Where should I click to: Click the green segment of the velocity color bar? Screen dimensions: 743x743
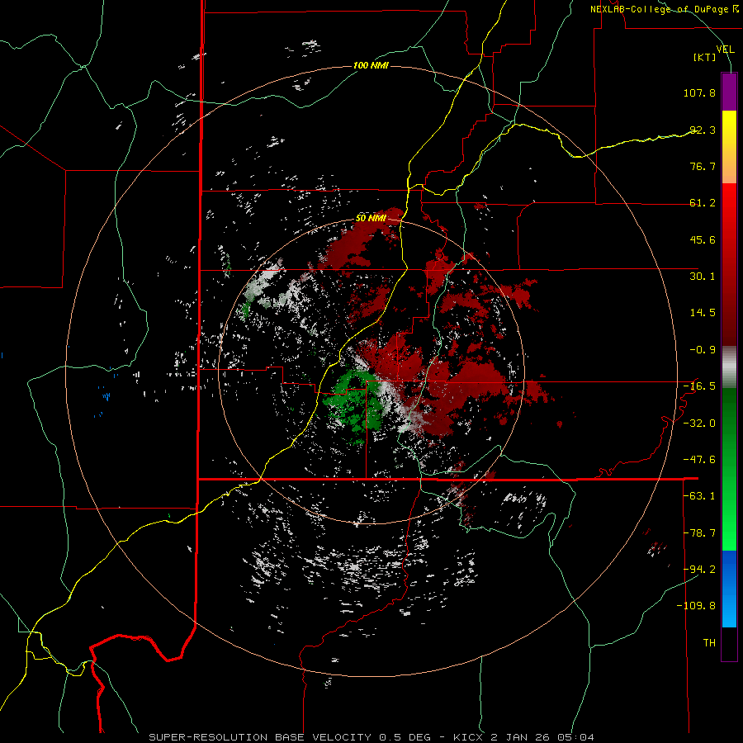point(729,469)
